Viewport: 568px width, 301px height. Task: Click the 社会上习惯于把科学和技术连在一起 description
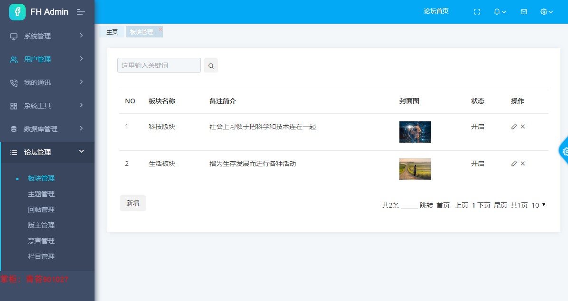tap(263, 127)
